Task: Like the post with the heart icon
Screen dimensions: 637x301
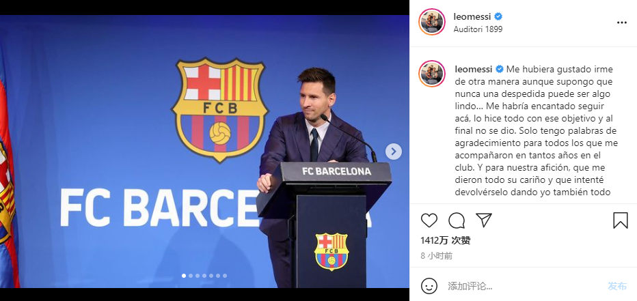Action: (429, 220)
